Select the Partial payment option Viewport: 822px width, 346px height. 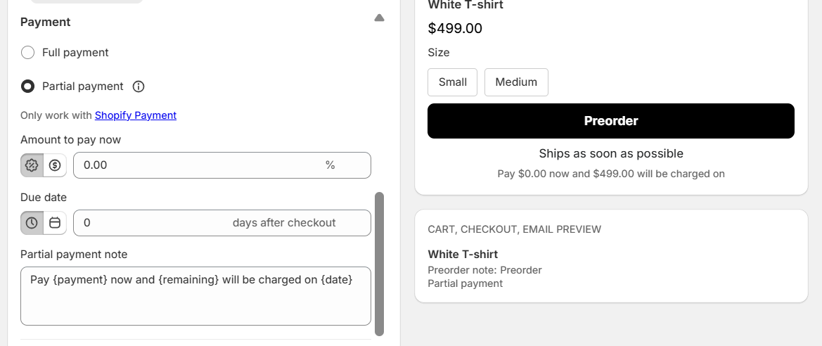(28, 86)
